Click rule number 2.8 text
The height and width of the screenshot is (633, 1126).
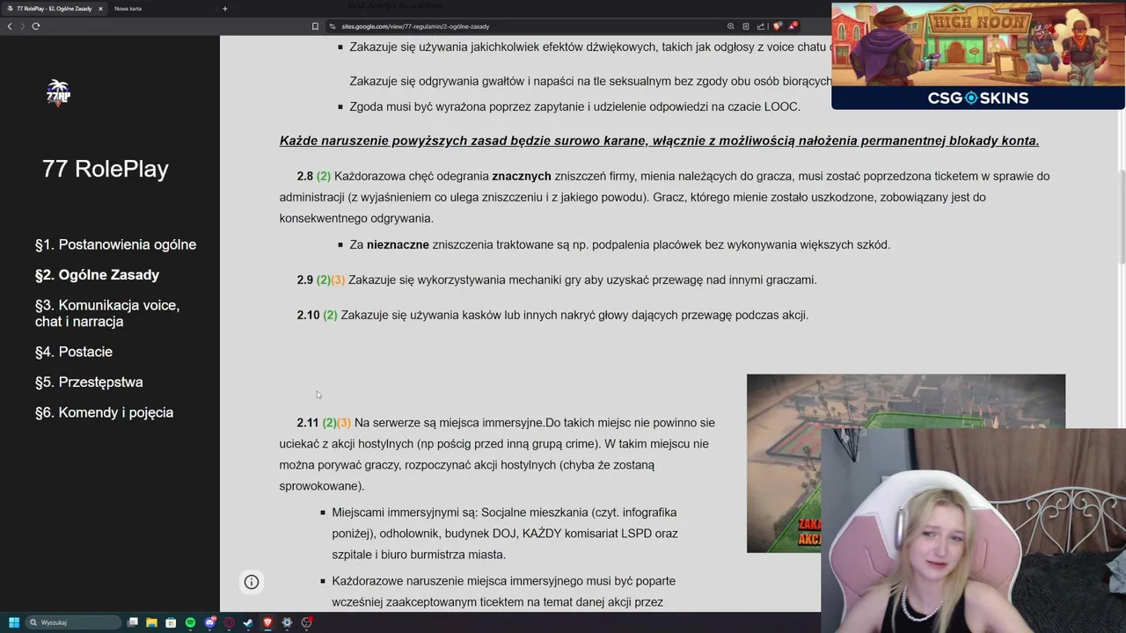pyautogui.click(x=305, y=176)
